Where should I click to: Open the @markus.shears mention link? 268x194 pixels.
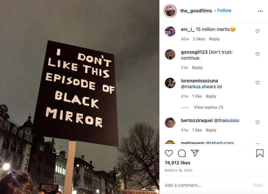pyautogui.click(x=198, y=86)
